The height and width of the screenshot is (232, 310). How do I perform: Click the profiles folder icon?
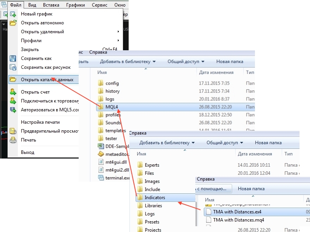coord(101,114)
